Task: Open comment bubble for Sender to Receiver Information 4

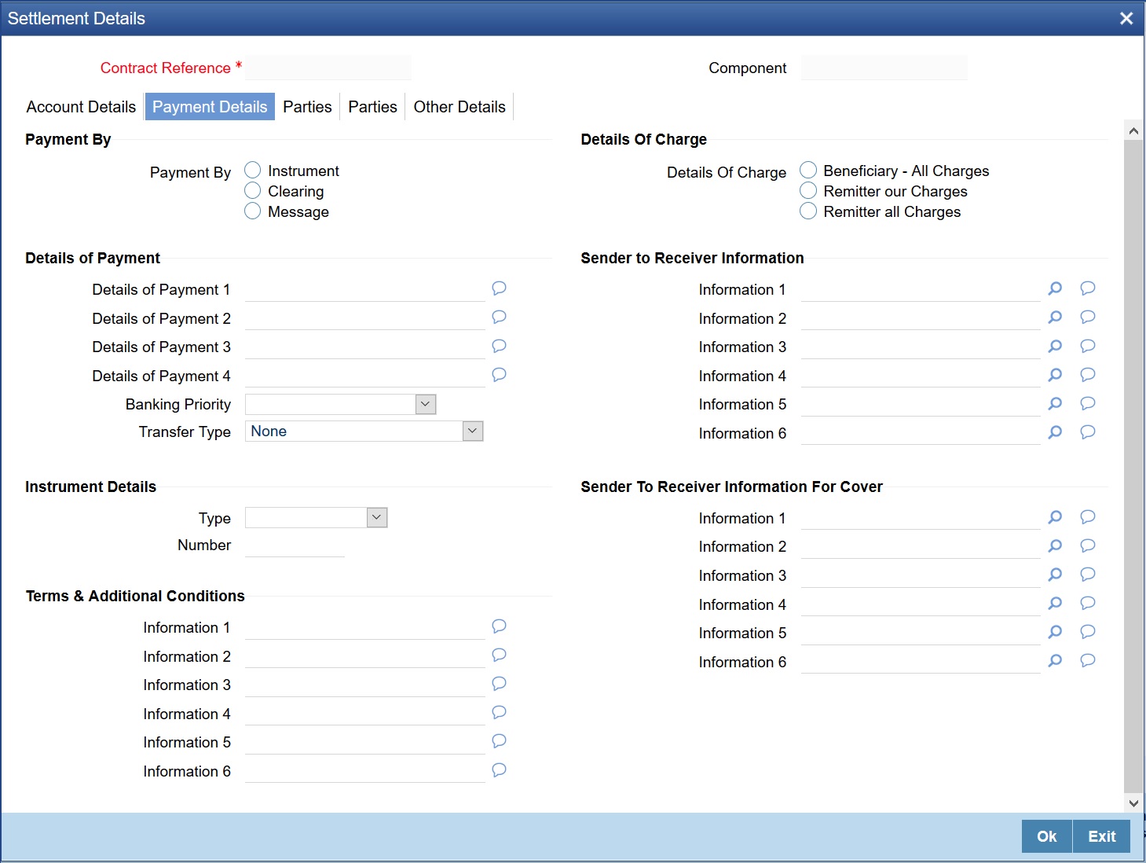Action: coord(1087,375)
